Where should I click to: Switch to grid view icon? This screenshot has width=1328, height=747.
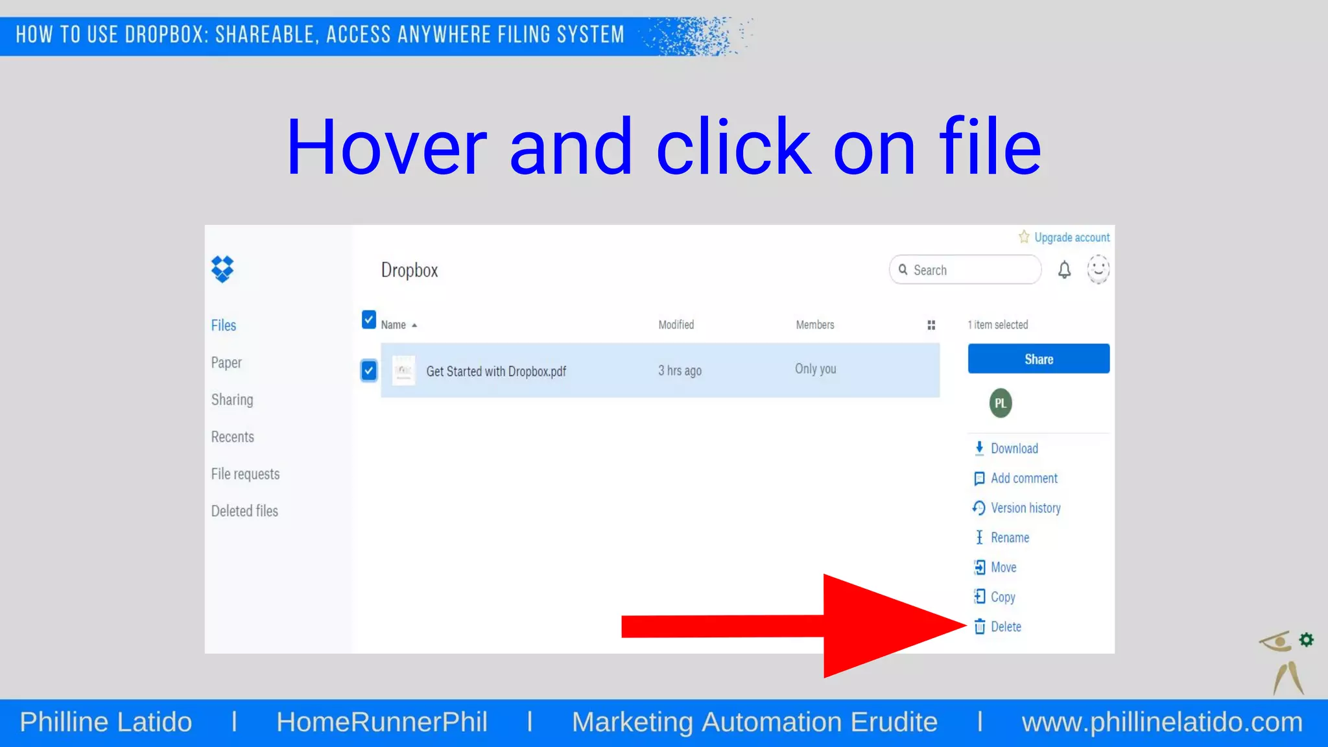point(931,325)
